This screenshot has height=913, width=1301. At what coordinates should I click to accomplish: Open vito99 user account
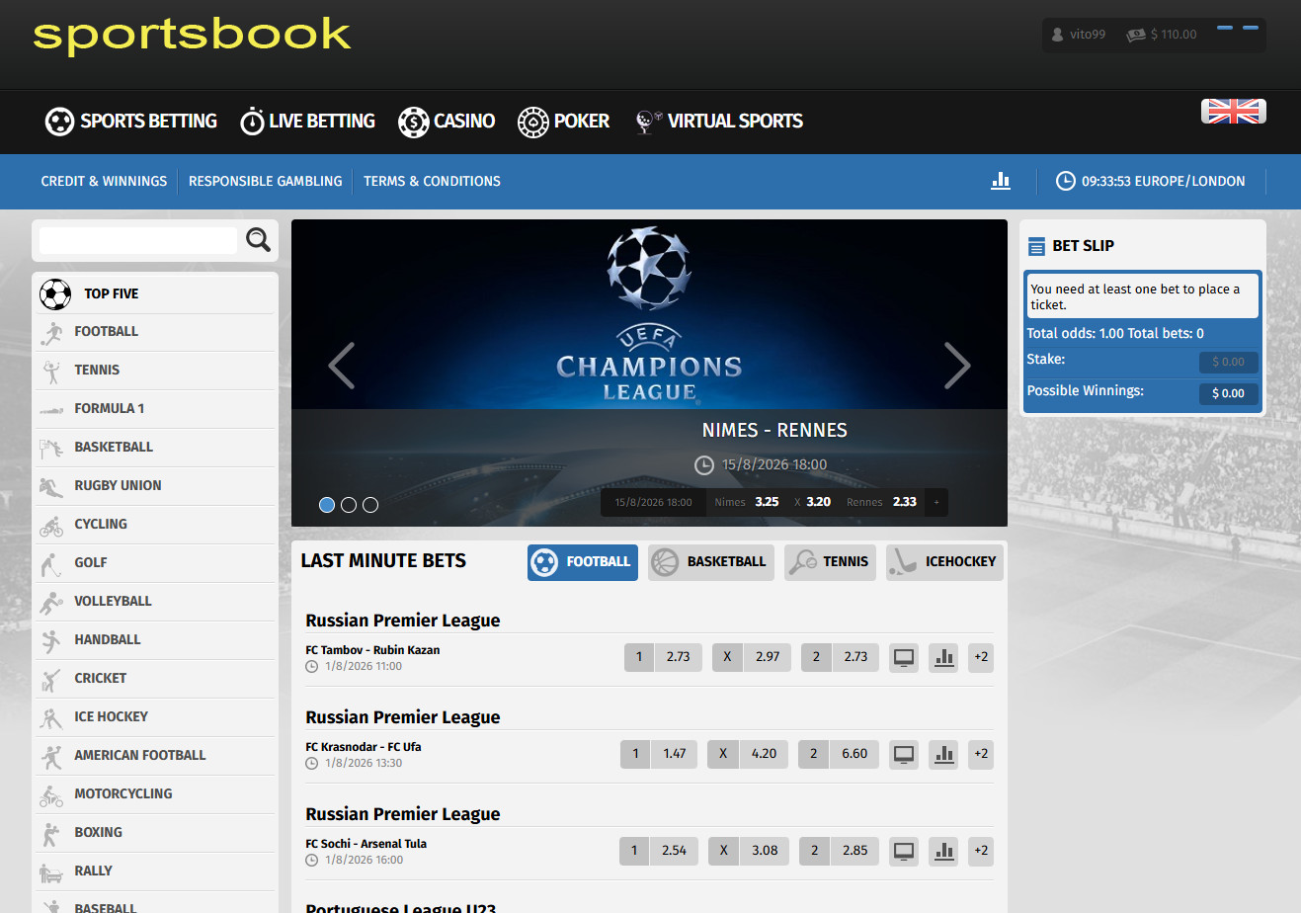point(1078,35)
